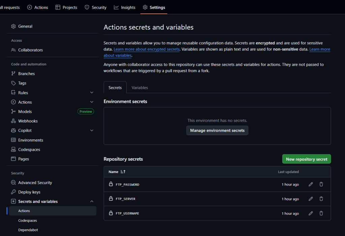Select the Settings tab
Viewport: 345px width, 236px height.
tap(154, 7)
